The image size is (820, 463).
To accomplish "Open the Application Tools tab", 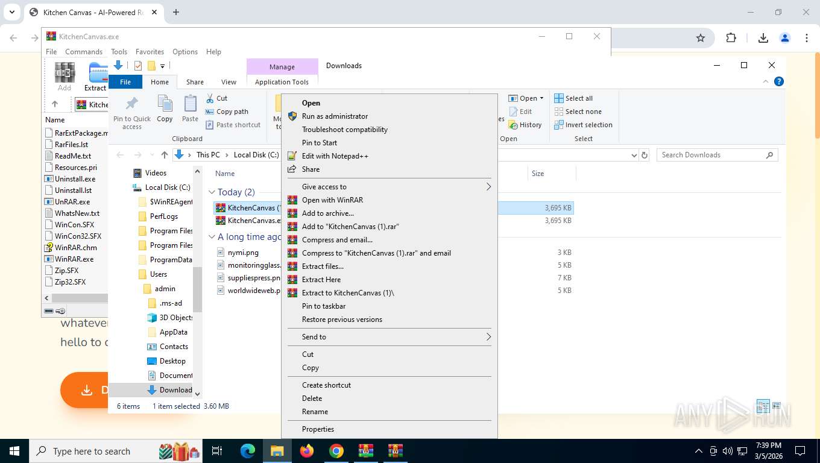I will click(x=282, y=82).
